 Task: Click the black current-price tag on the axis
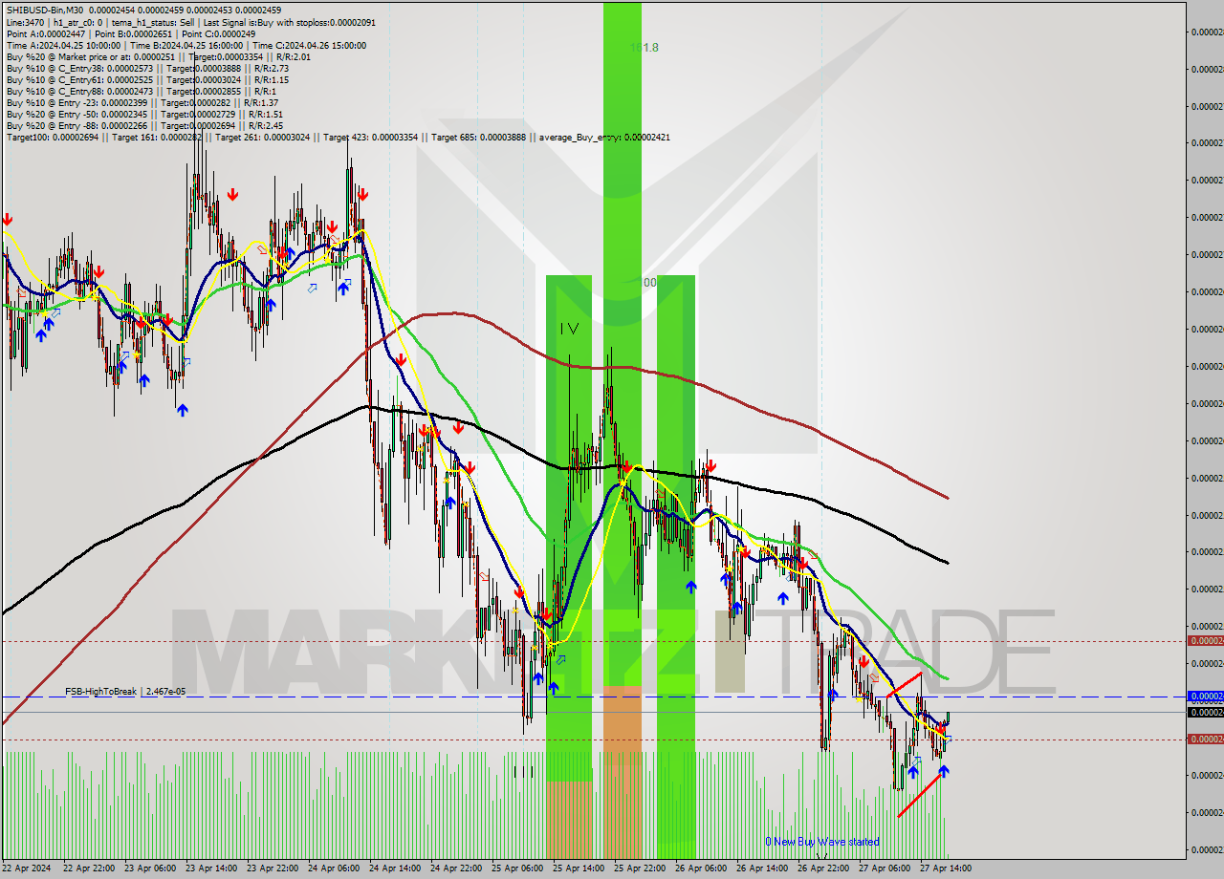point(1205,712)
